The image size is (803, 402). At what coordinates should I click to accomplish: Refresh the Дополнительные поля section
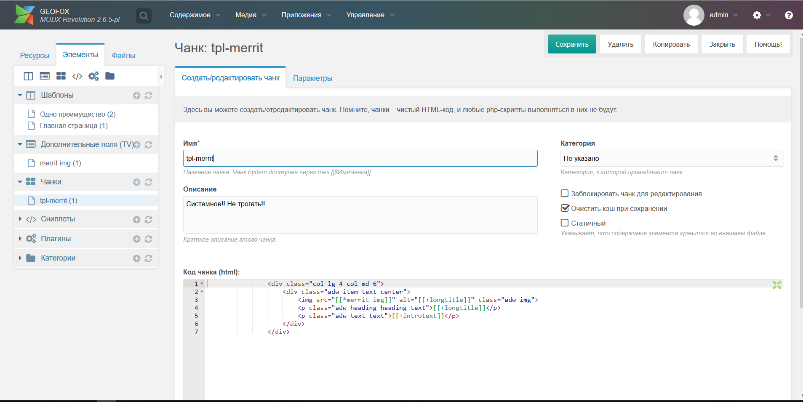(148, 145)
